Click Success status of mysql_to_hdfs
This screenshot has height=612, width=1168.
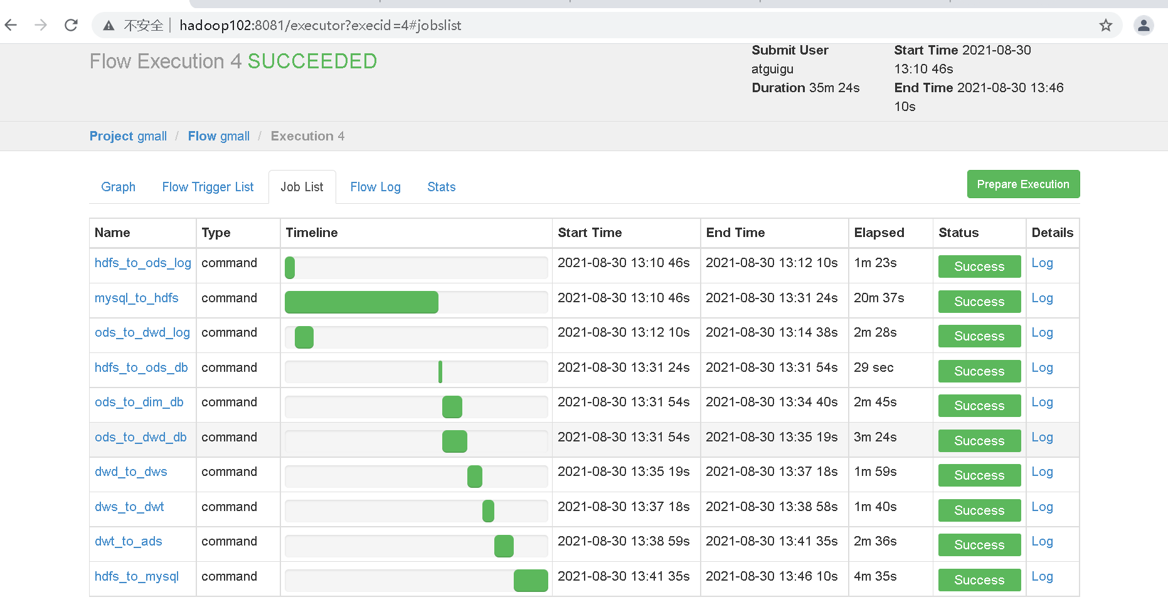tap(979, 302)
